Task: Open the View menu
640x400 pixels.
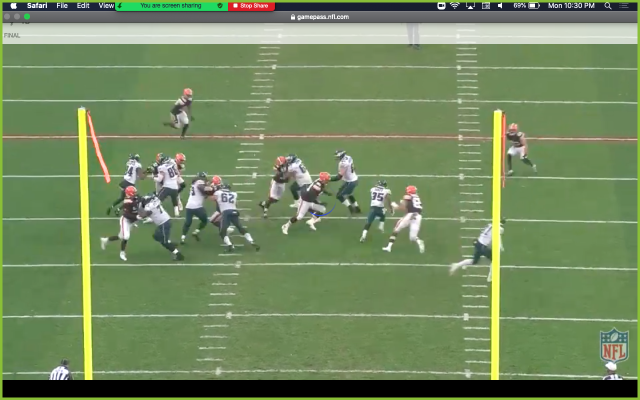Action: coord(105,5)
